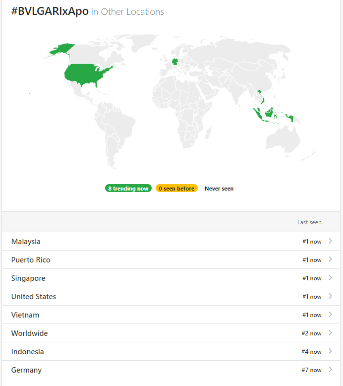Toggle the green '8 trending now' badge
The image size is (343, 386).
click(128, 189)
